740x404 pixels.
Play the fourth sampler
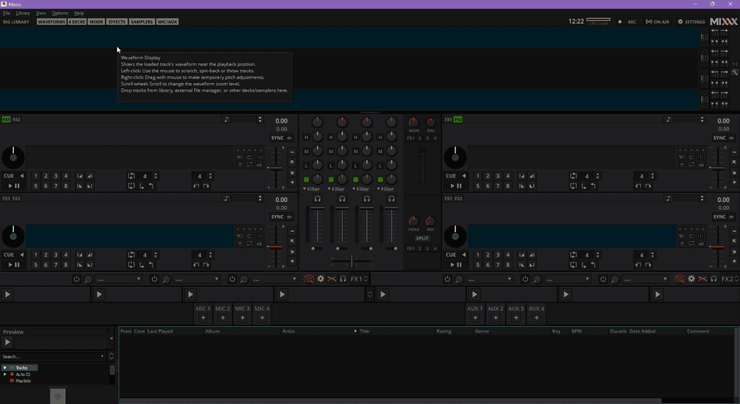coord(283,294)
